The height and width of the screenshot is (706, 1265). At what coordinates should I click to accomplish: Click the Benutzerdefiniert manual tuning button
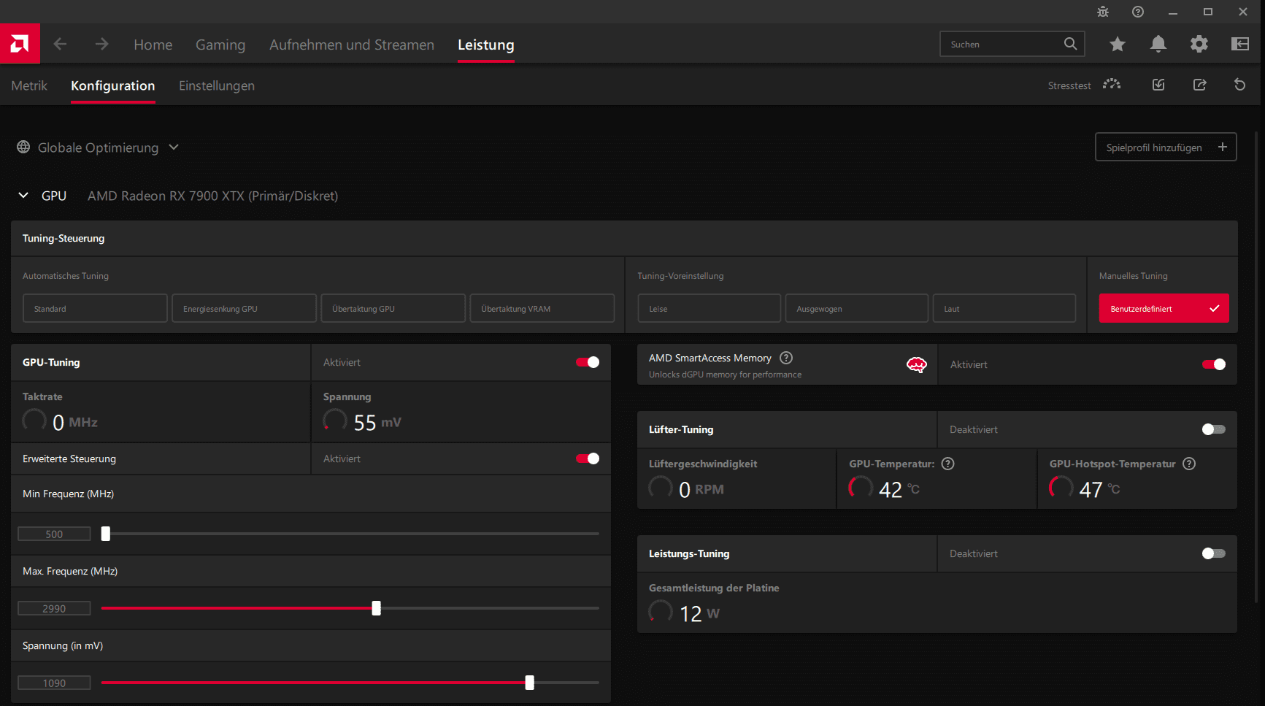pyautogui.click(x=1164, y=308)
